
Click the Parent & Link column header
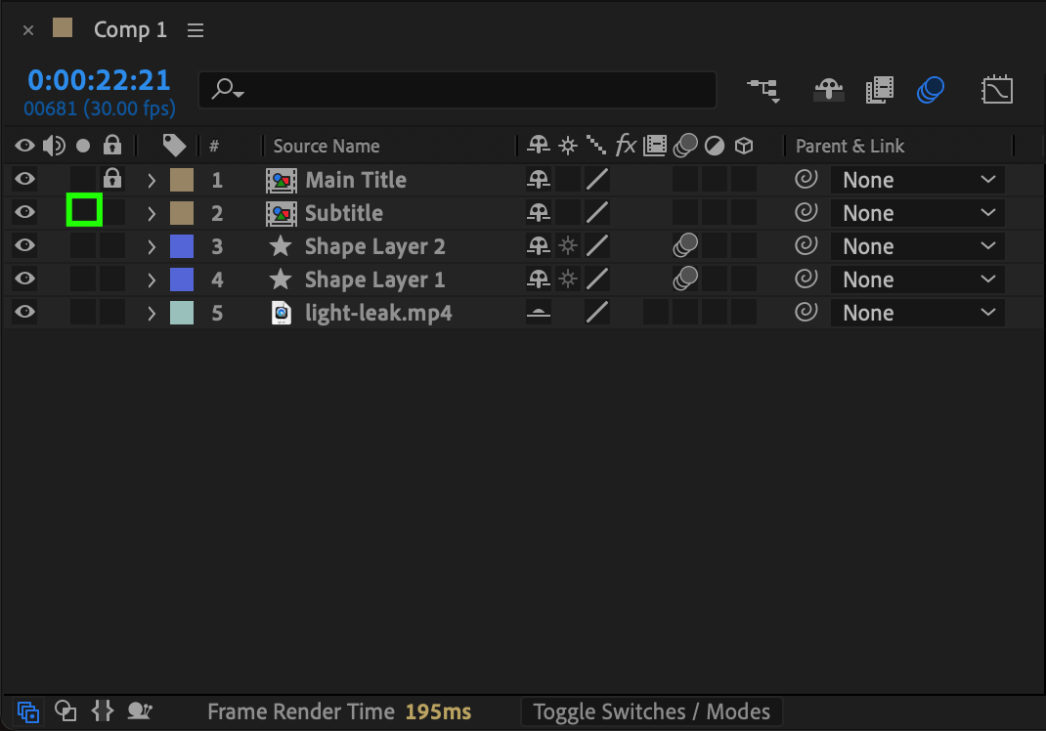850,146
